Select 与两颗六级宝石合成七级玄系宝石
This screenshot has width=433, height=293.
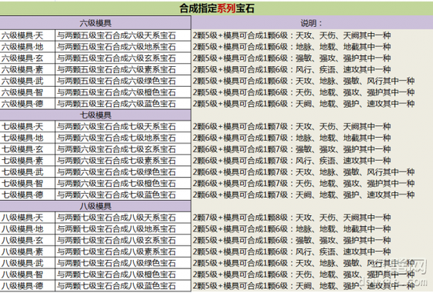point(123,149)
